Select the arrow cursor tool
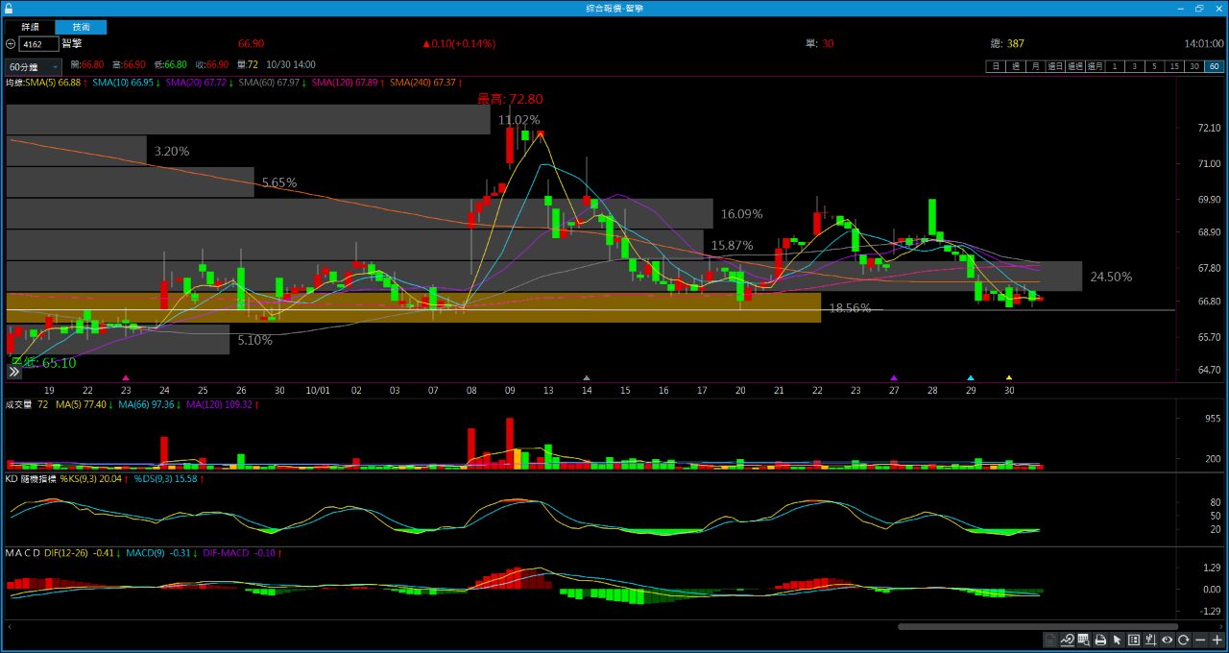This screenshot has width=1229, height=653. [x=1117, y=641]
